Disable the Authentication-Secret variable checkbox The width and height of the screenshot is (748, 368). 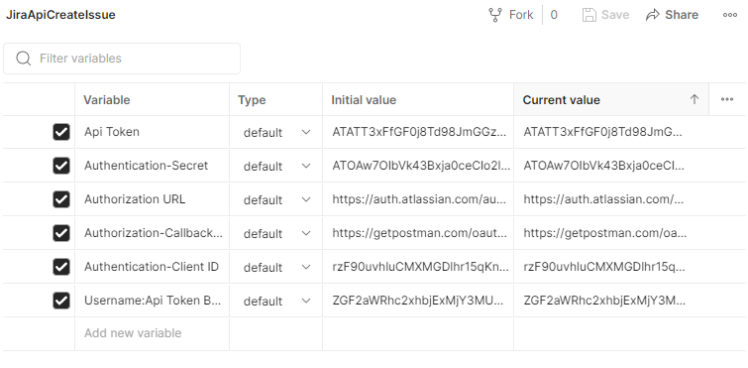61,166
